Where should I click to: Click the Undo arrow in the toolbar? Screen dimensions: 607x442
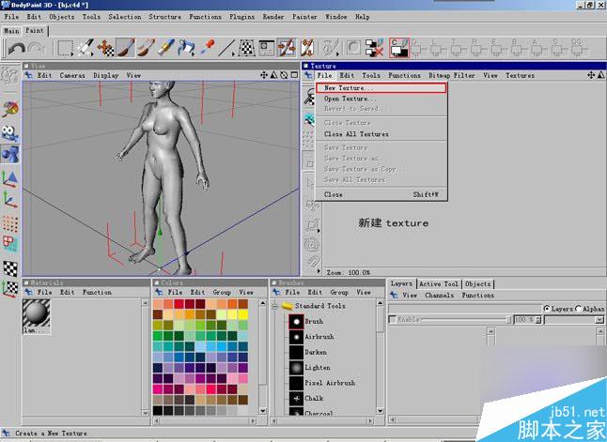16,49
